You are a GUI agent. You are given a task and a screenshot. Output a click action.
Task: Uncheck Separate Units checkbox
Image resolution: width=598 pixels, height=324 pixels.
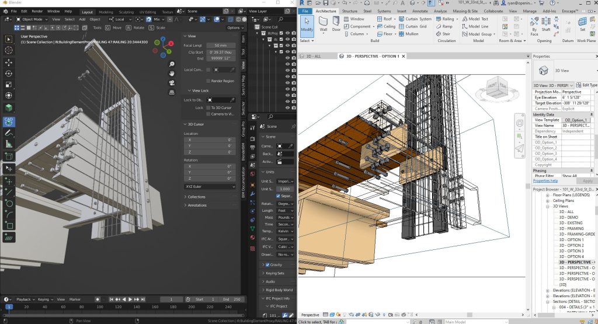277,196
